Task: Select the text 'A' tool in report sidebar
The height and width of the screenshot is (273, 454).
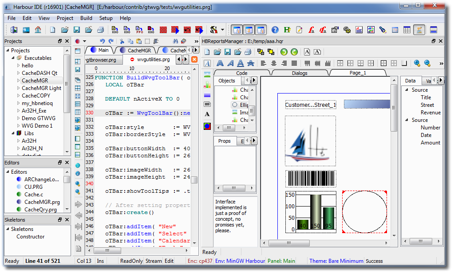Action: (x=207, y=114)
